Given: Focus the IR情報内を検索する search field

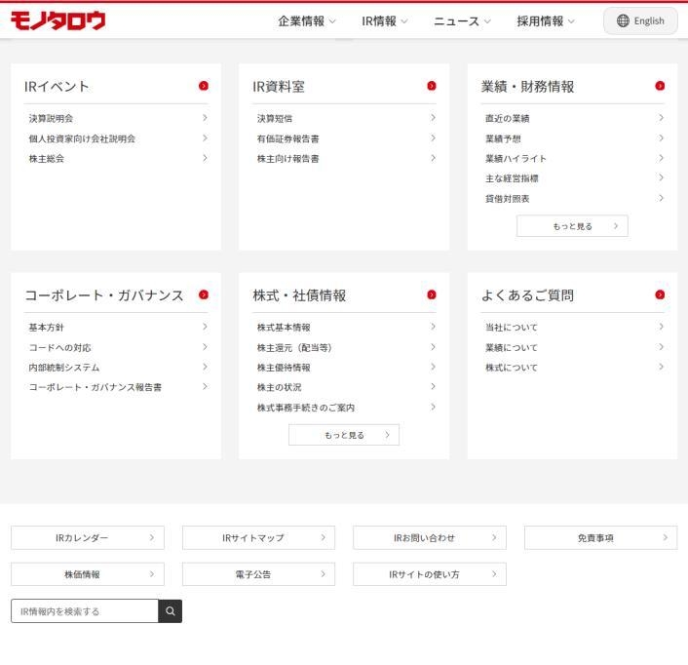Looking at the screenshot, I should (85, 611).
